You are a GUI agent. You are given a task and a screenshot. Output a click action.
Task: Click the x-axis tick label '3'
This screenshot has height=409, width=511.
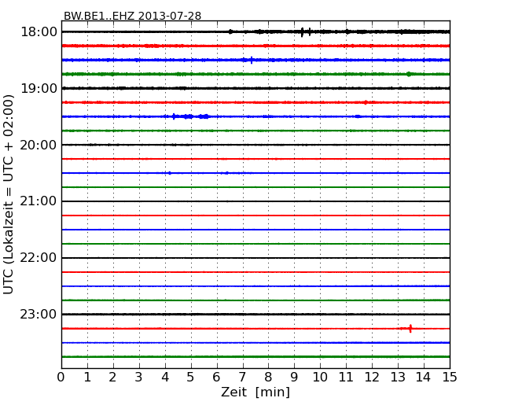tap(139, 378)
